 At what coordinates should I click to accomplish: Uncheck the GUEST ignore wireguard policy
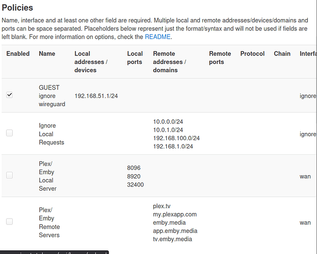click(x=10, y=95)
